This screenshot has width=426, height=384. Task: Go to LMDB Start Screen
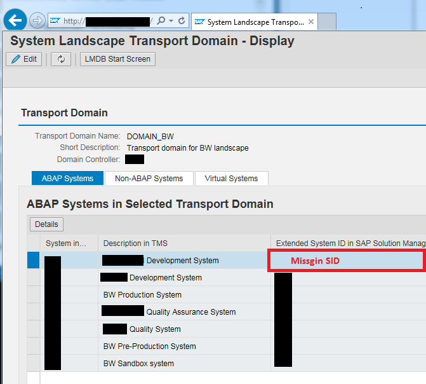(117, 59)
